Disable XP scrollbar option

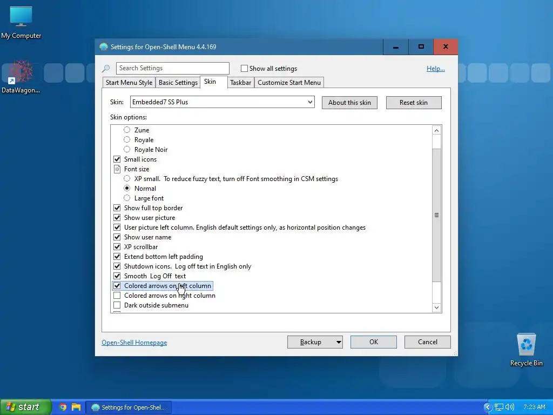(x=117, y=246)
